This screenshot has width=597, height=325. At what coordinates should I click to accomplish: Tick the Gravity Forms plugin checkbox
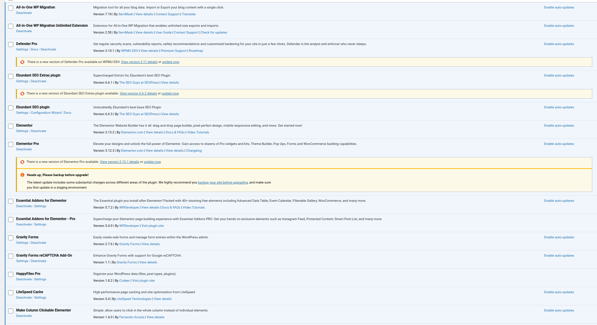pyautogui.click(x=11, y=238)
